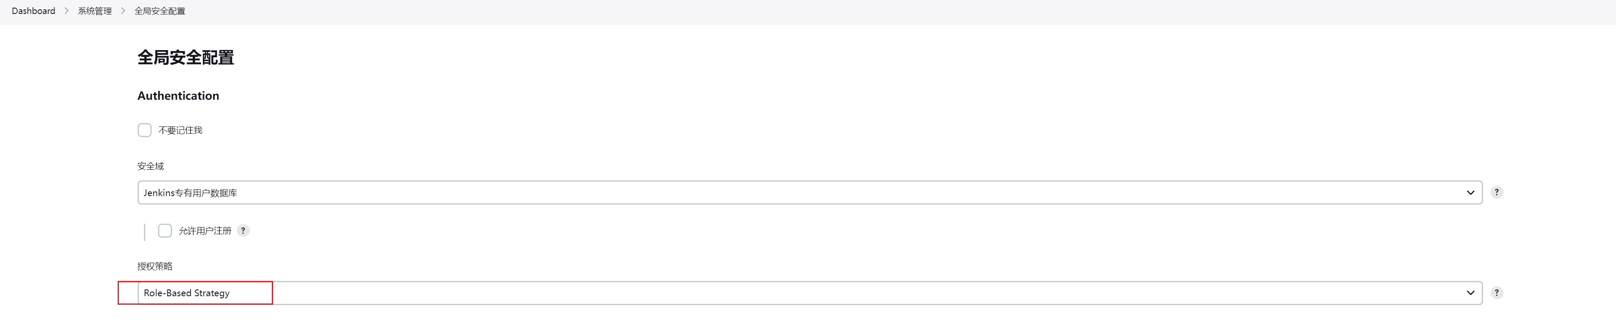
Task: Click the 全局安全配置 page heading
Action: [186, 58]
